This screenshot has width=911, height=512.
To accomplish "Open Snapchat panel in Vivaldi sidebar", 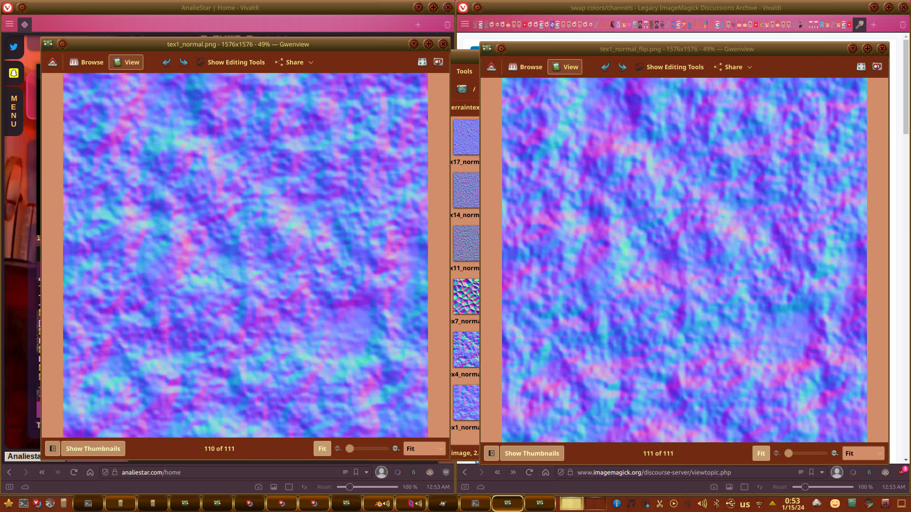I will [x=14, y=73].
